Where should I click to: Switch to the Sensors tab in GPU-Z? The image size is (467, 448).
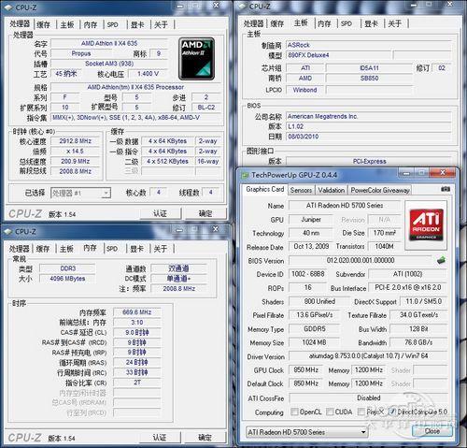[301, 190]
